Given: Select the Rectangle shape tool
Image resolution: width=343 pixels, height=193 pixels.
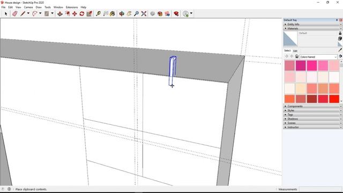Looking at the screenshot, I should click(47, 13).
